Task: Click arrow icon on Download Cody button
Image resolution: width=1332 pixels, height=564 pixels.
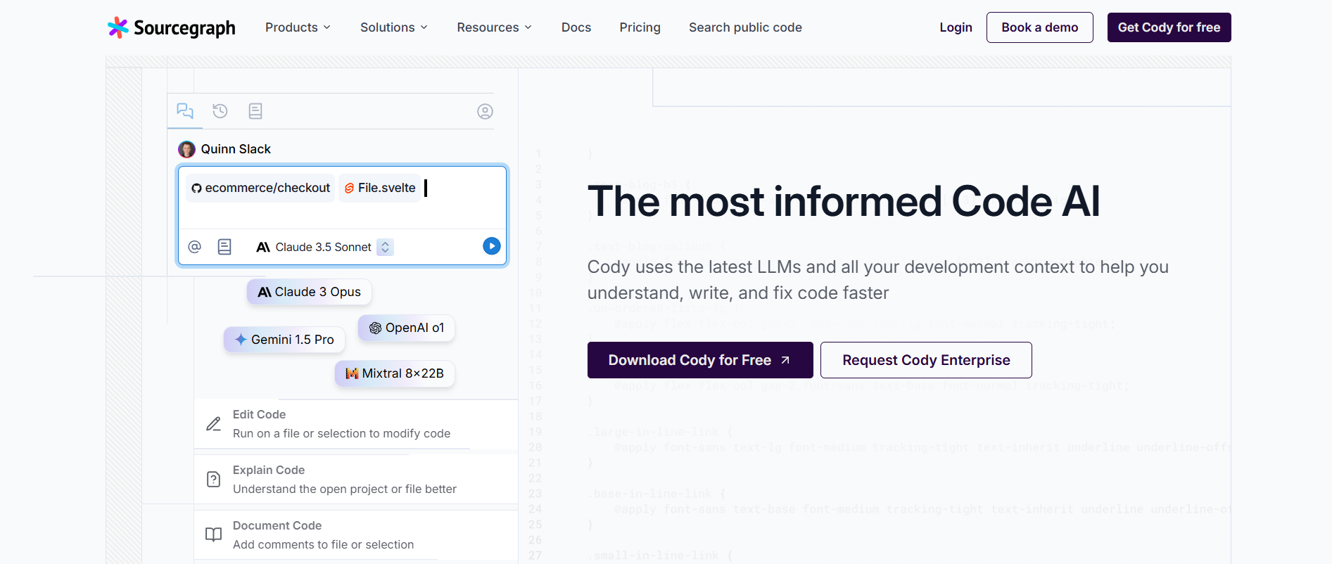Action: click(x=785, y=360)
